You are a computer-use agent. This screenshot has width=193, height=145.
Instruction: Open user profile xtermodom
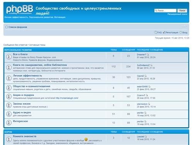pos(142,104)
